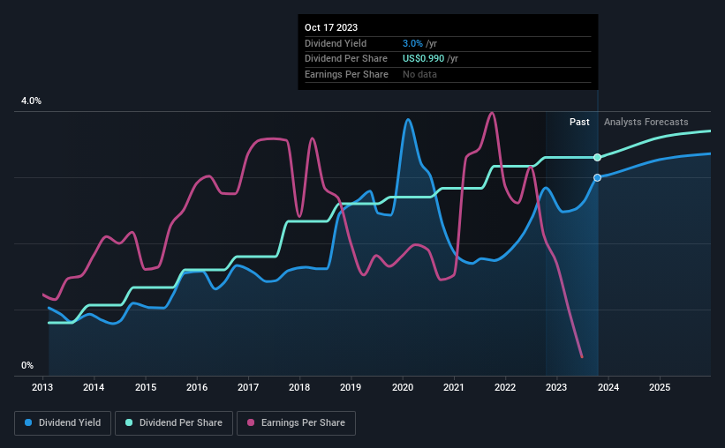Select the blue data point on Dividend Yield line
Screen dimensions: 725x448
pos(597,177)
